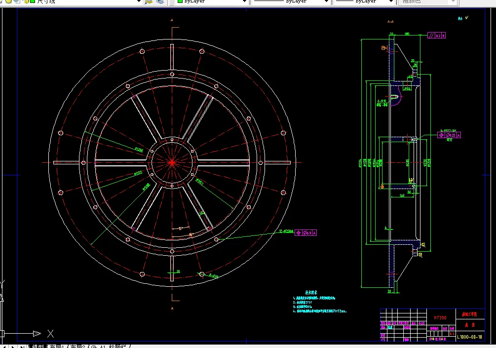Switch to the 模型 model tab
Image resolution: width=496 pixels, height=348 pixels.
38,346
